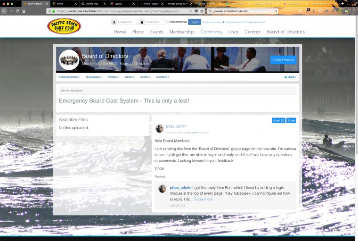Open the group Announcements tab
This screenshot has width=358, height=241.
tap(69, 77)
